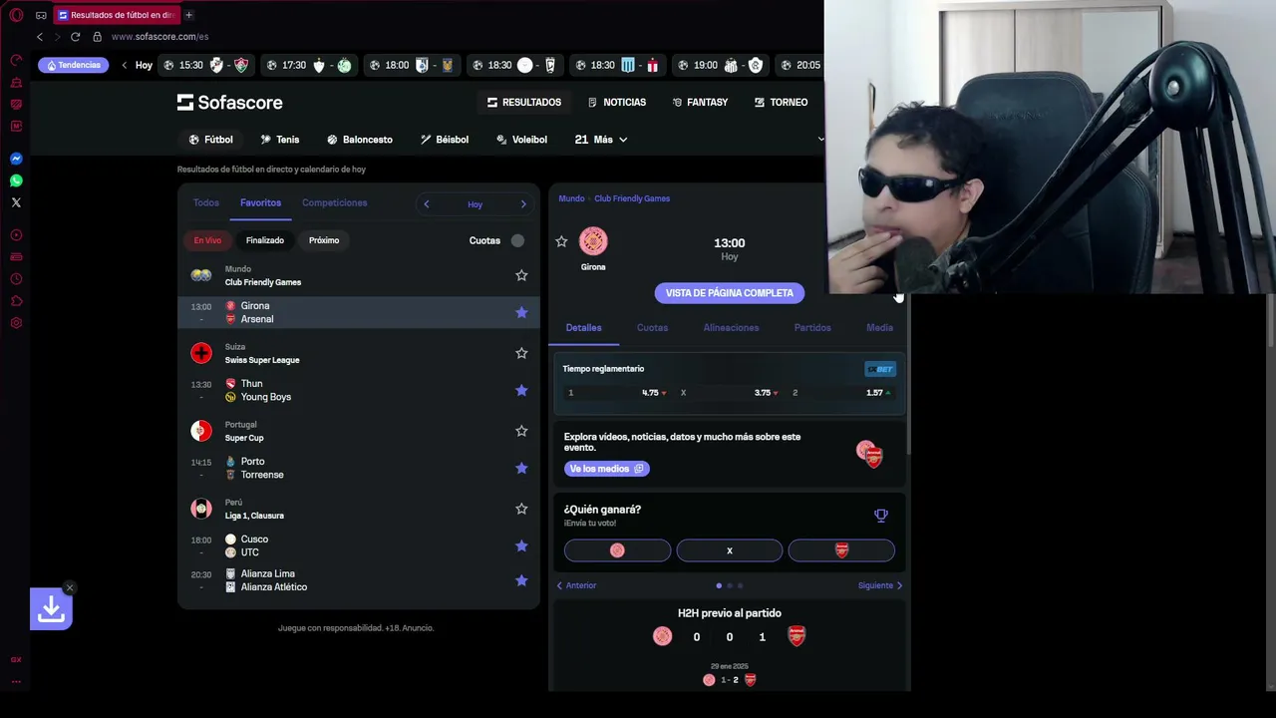Filter matches by Finalizado

265,240
